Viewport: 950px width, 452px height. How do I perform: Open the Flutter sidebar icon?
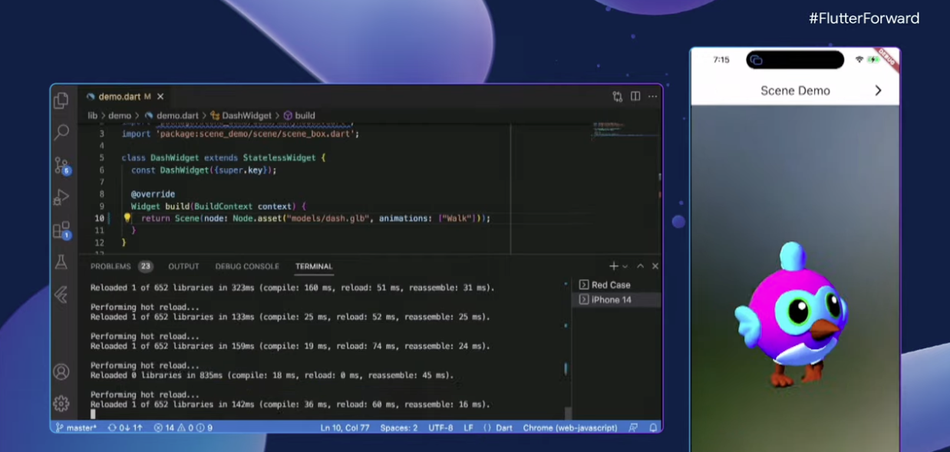(x=61, y=294)
